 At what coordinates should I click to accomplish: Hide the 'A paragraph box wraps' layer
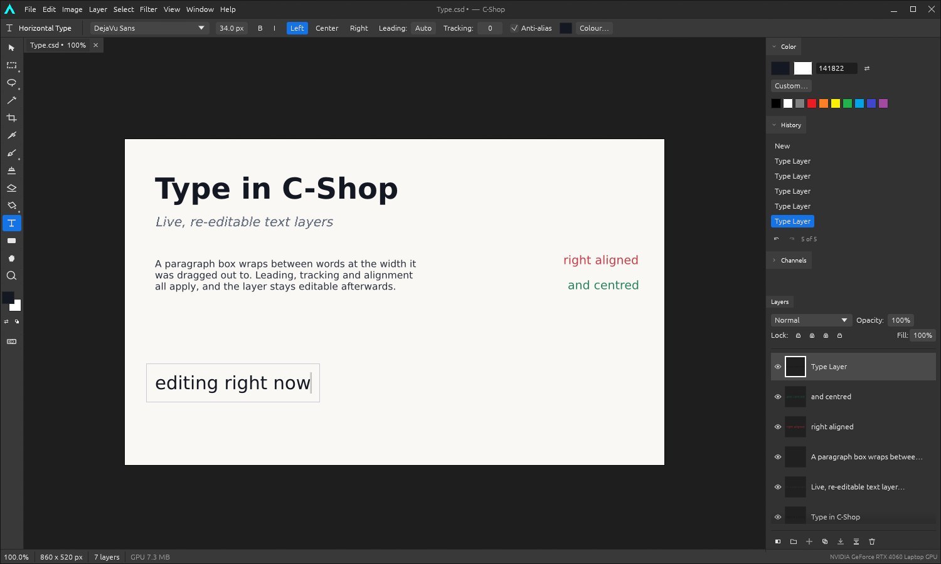tap(778, 457)
